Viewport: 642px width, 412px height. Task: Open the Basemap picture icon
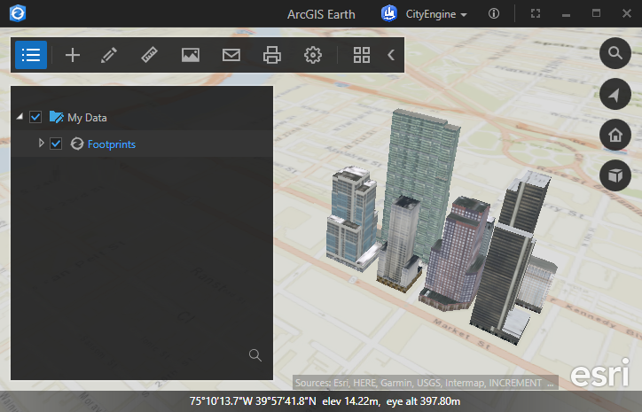coord(190,55)
